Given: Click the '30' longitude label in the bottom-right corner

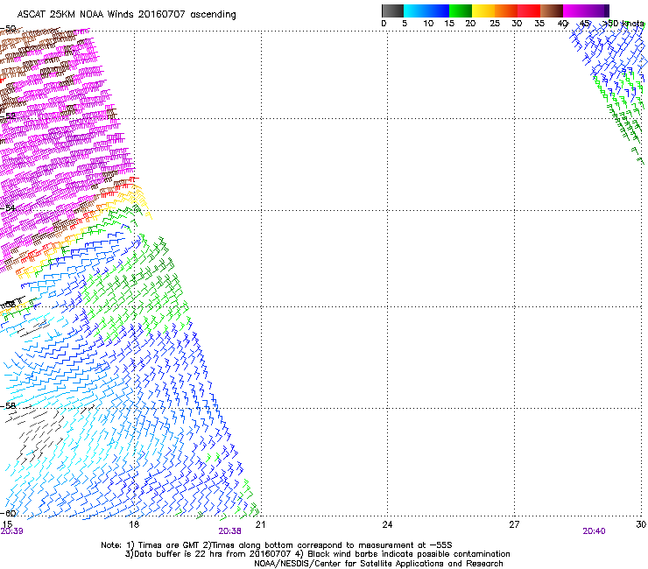Looking at the screenshot, I should click(x=641, y=524).
